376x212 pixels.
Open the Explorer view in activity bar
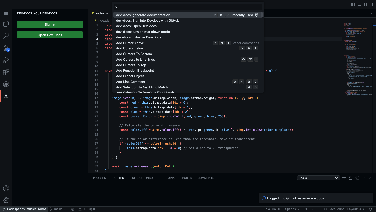point(6,24)
